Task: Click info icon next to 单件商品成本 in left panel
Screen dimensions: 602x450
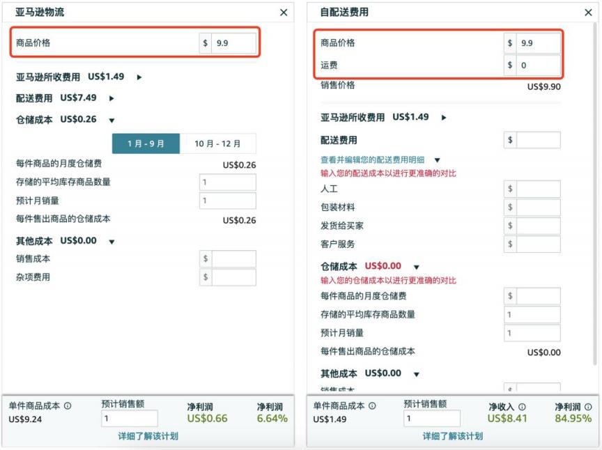Action: point(68,405)
